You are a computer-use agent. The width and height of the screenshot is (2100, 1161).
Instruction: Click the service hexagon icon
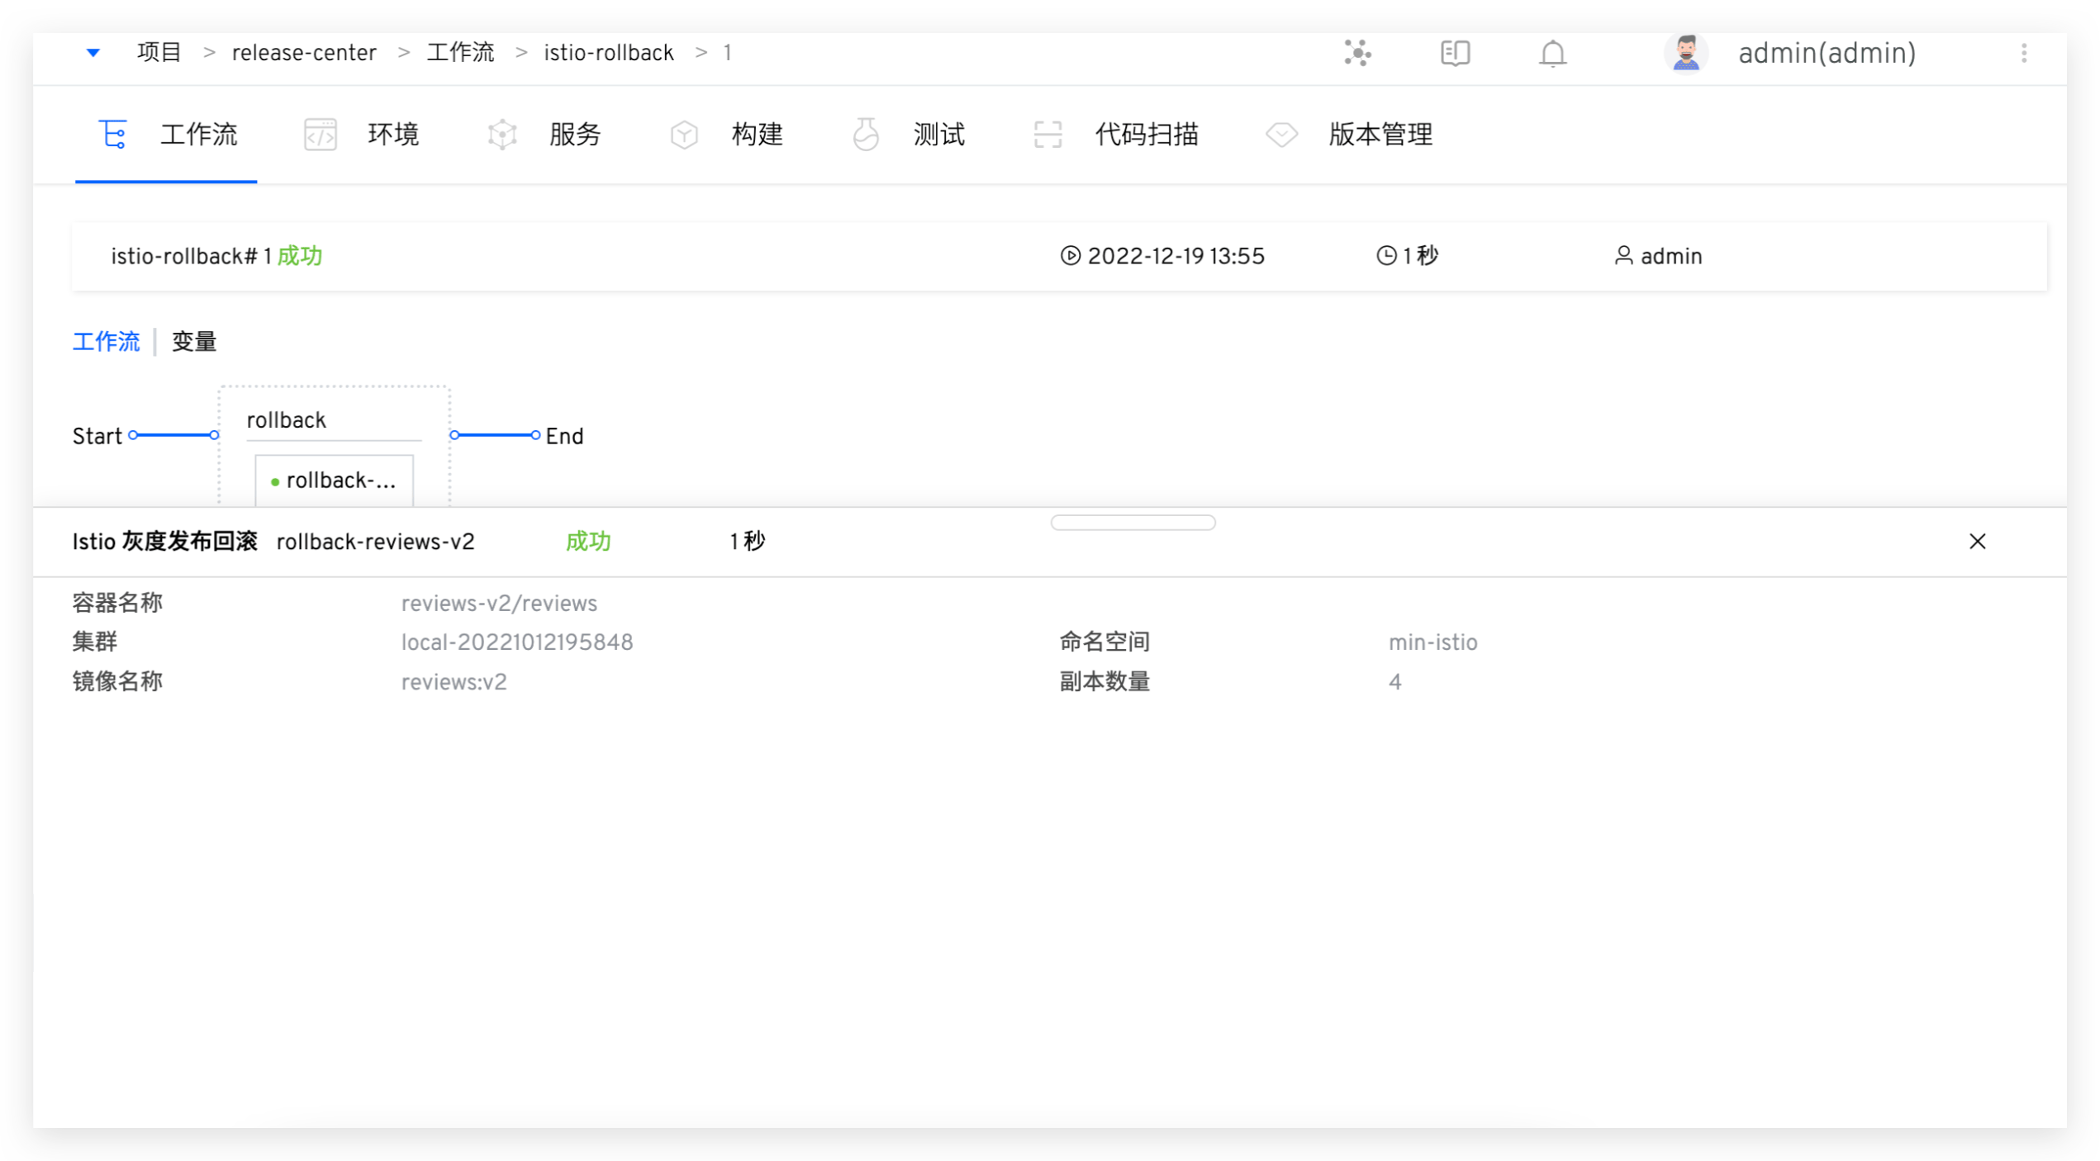pos(501,134)
